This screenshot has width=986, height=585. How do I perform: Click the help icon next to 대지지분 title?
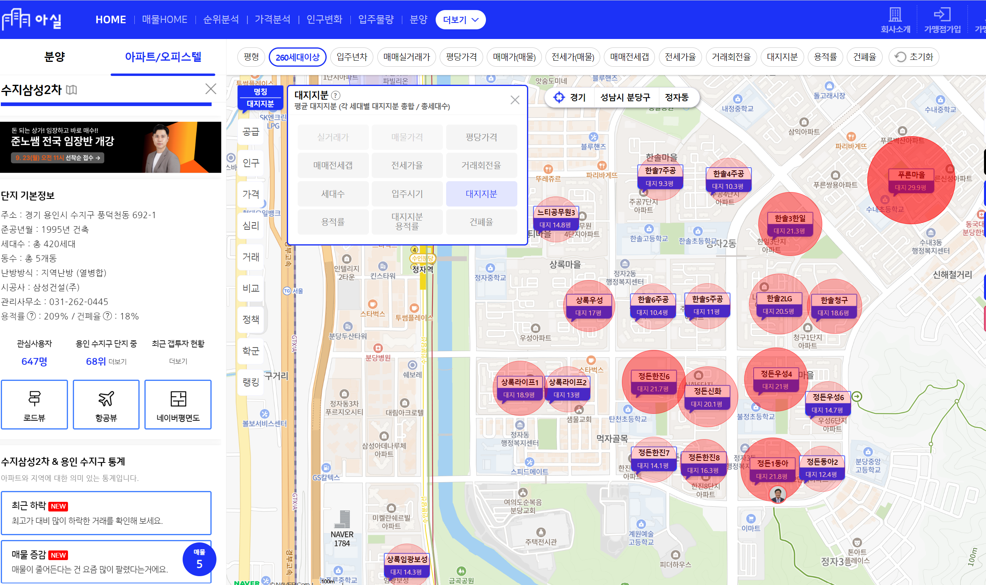[x=336, y=95]
